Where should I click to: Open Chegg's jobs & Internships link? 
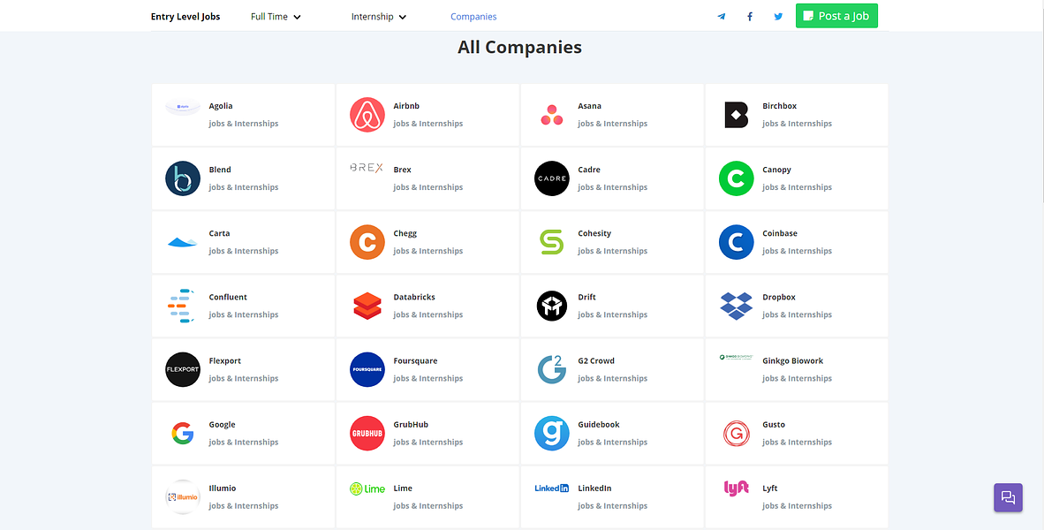(428, 251)
